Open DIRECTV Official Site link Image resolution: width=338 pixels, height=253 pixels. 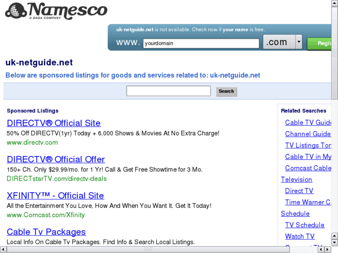point(53,123)
